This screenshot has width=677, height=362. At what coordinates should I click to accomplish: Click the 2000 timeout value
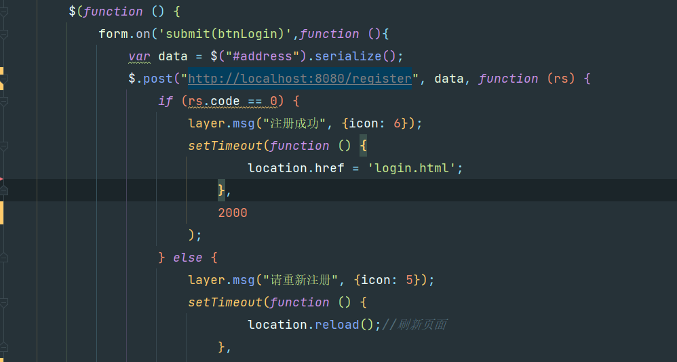click(x=233, y=213)
